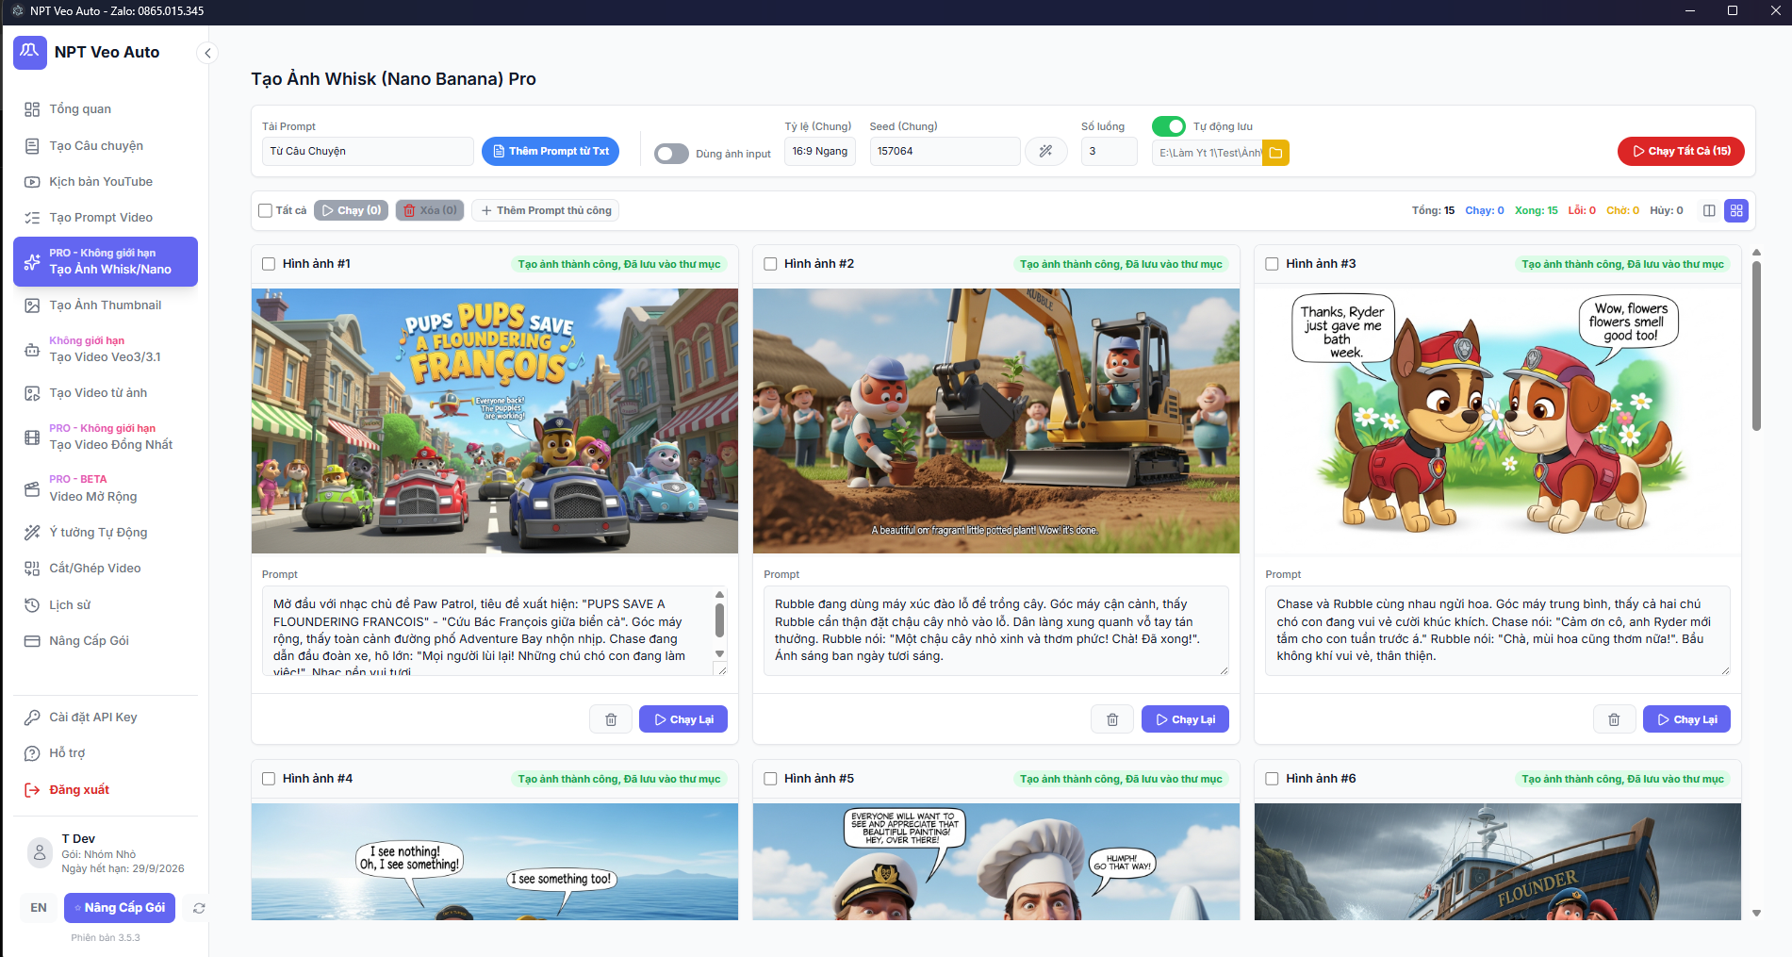Screen dimensions: 1792x957
Task: Click the Số luồng number field
Action: 1109,151
